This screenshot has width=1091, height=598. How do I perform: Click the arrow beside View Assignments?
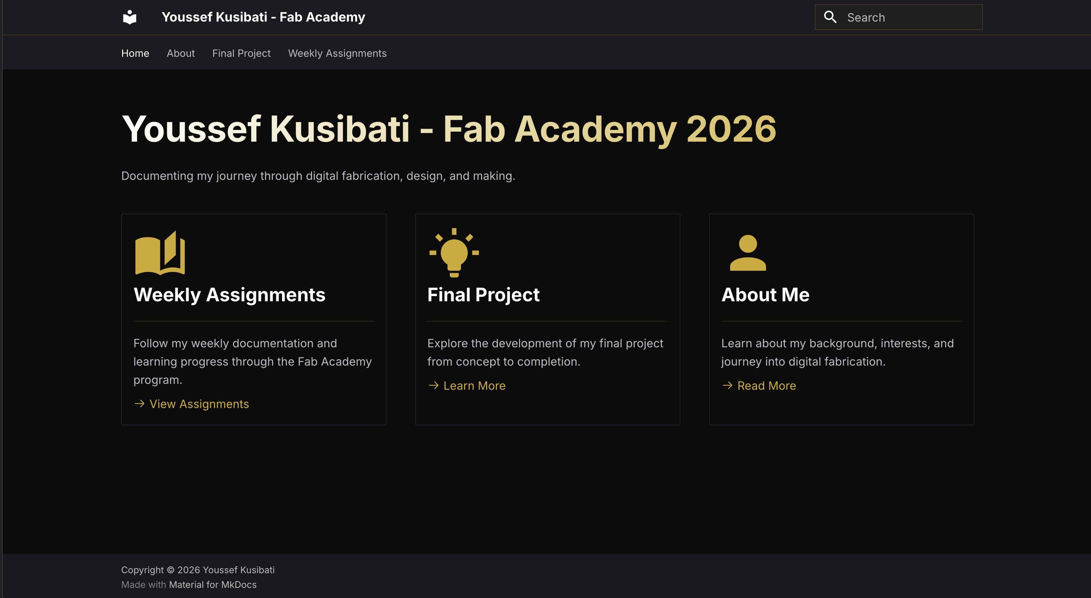click(139, 404)
